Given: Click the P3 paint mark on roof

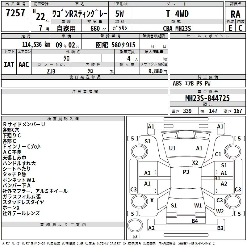Looking at the screenshot, I should point(186,172).
